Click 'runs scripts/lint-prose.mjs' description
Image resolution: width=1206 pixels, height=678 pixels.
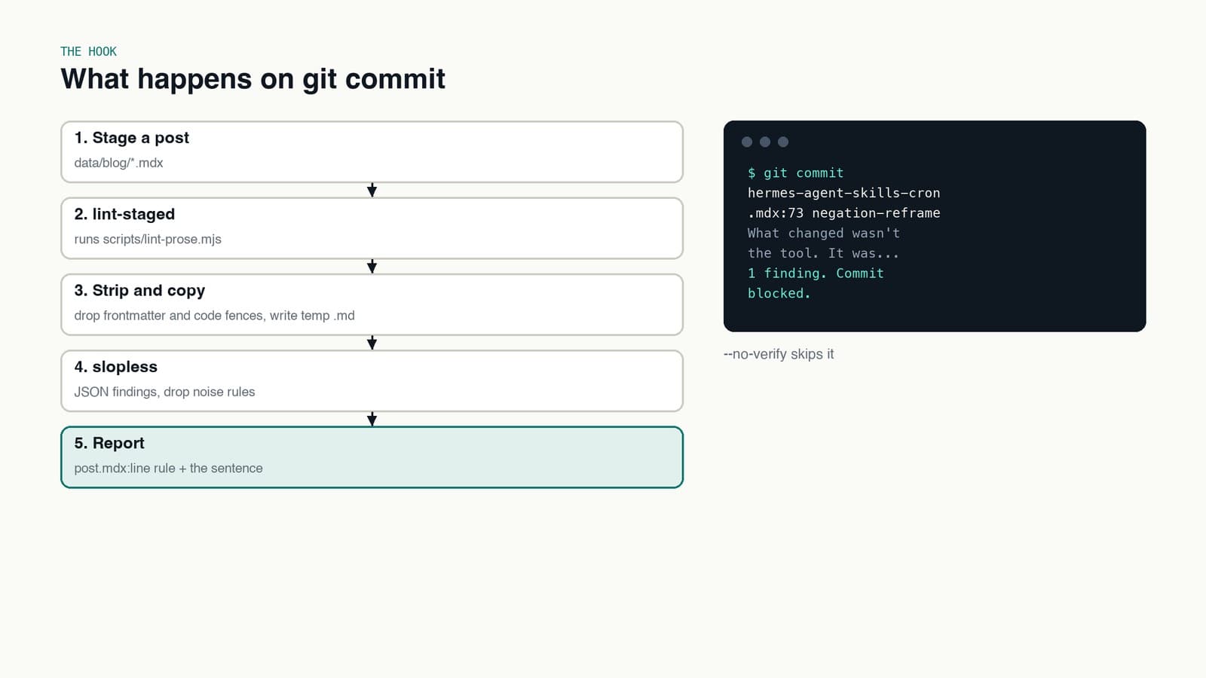[x=148, y=239]
